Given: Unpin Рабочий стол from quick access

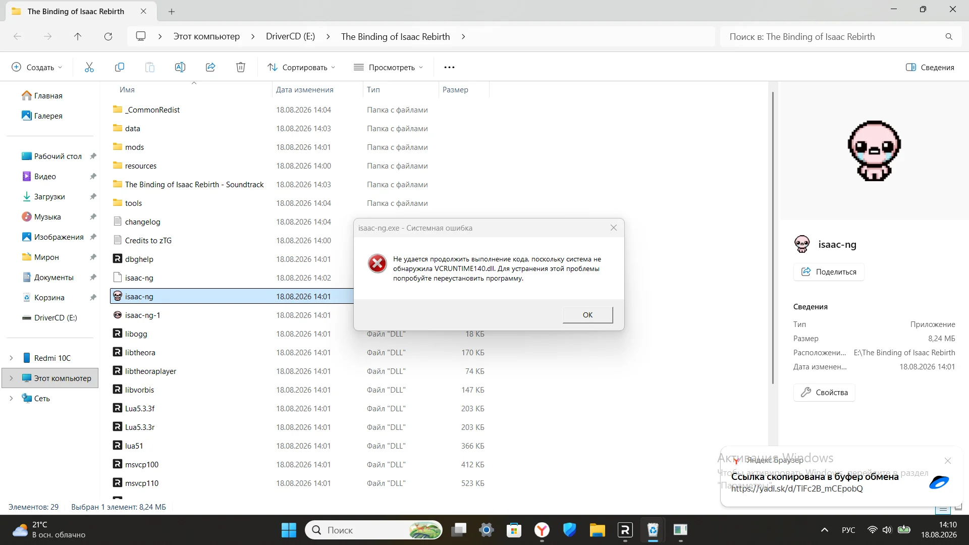Looking at the screenshot, I should pos(93,156).
